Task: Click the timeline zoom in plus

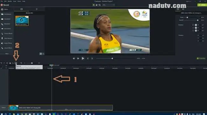Action: pyautogui.click(x=39, y=63)
